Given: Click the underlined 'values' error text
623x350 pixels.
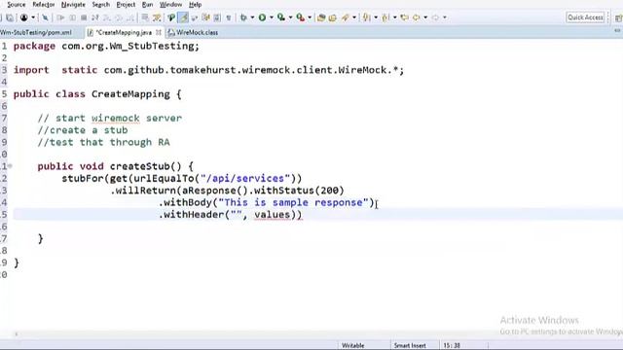Looking at the screenshot, I should point(273,215).
